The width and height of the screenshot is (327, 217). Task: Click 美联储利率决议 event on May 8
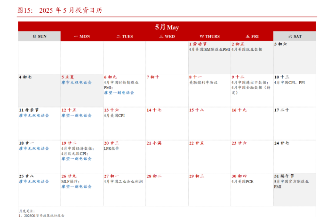tap(203, 82)
